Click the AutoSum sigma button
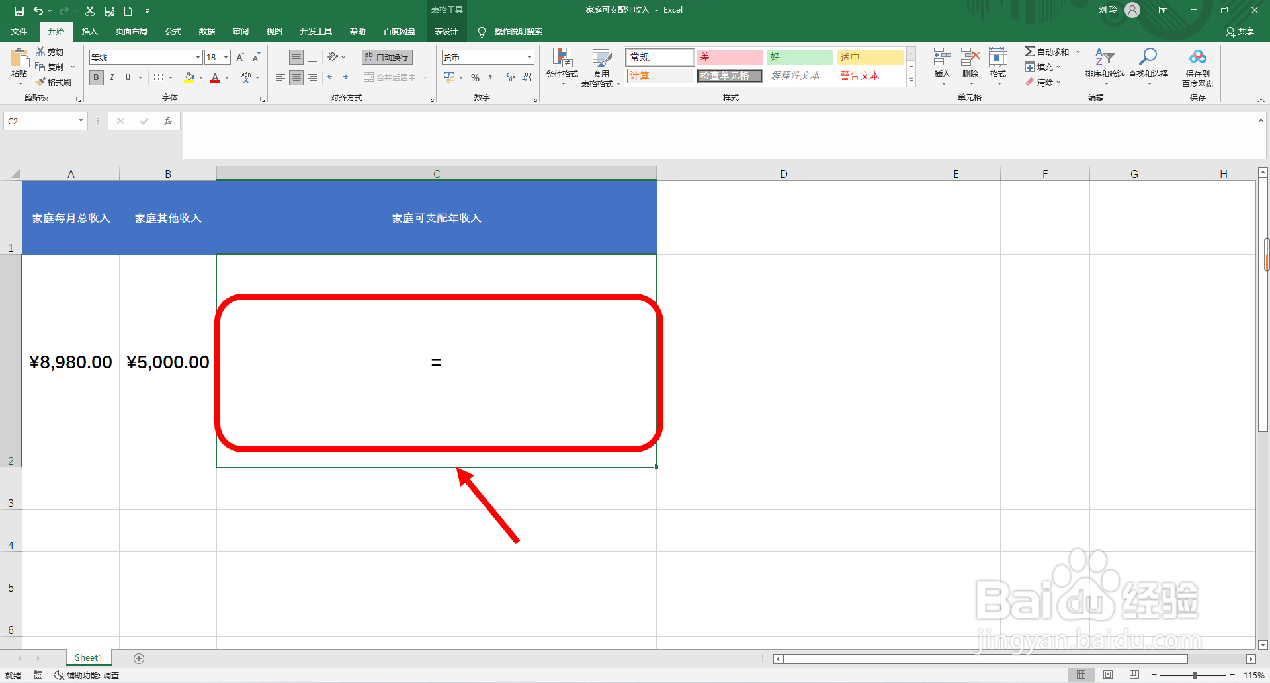The height and width of the screenshot is (683, 1270). (1046, 52)
